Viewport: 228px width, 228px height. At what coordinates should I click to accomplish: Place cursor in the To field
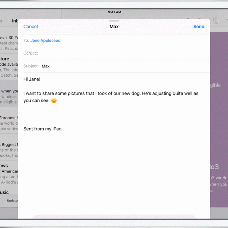pos(117,40)
